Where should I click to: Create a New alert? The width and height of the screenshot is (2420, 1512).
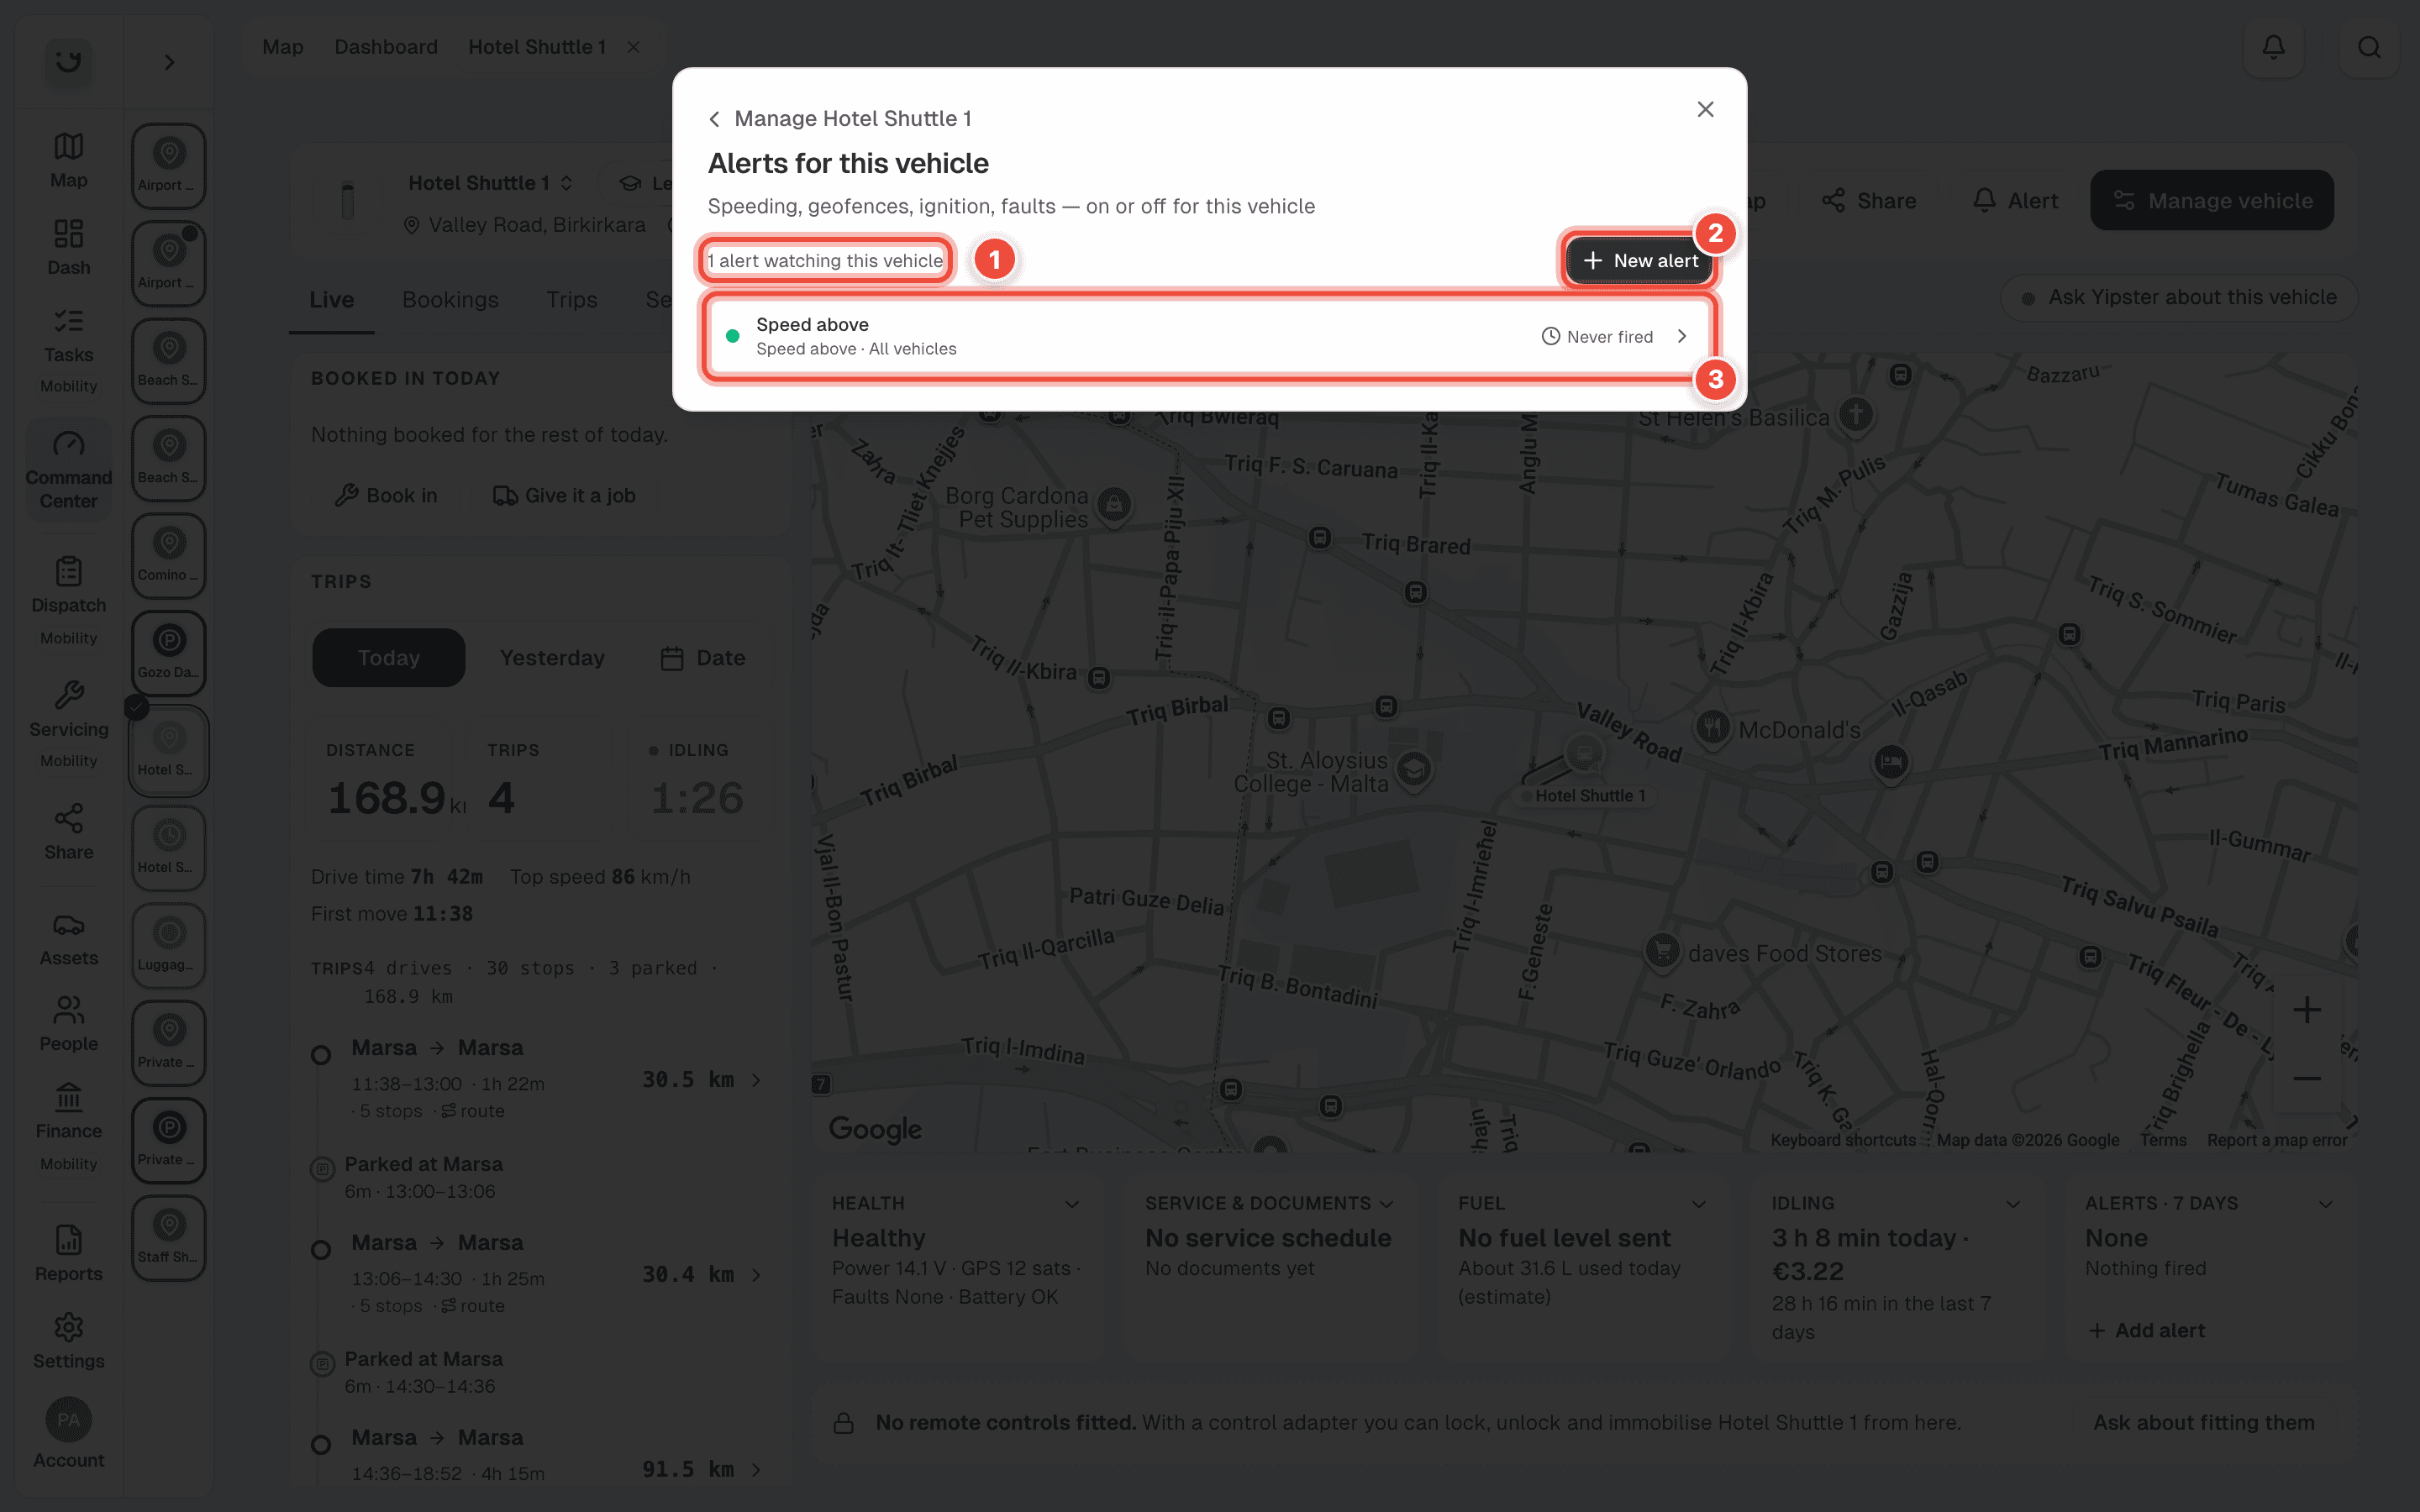point(1640,260)
